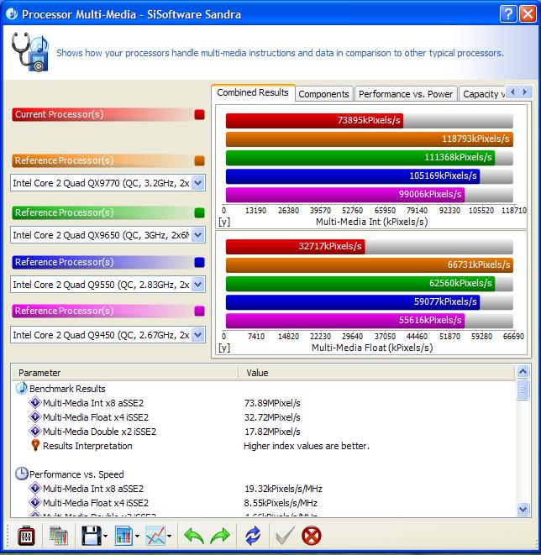Cancel with the red cross circle icon
The width and height of the screenshot is (541, 555).
coord(311,536)
